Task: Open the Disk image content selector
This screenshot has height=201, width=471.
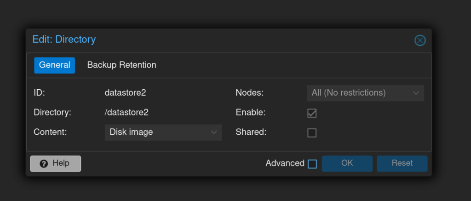Action: point(157,132)
